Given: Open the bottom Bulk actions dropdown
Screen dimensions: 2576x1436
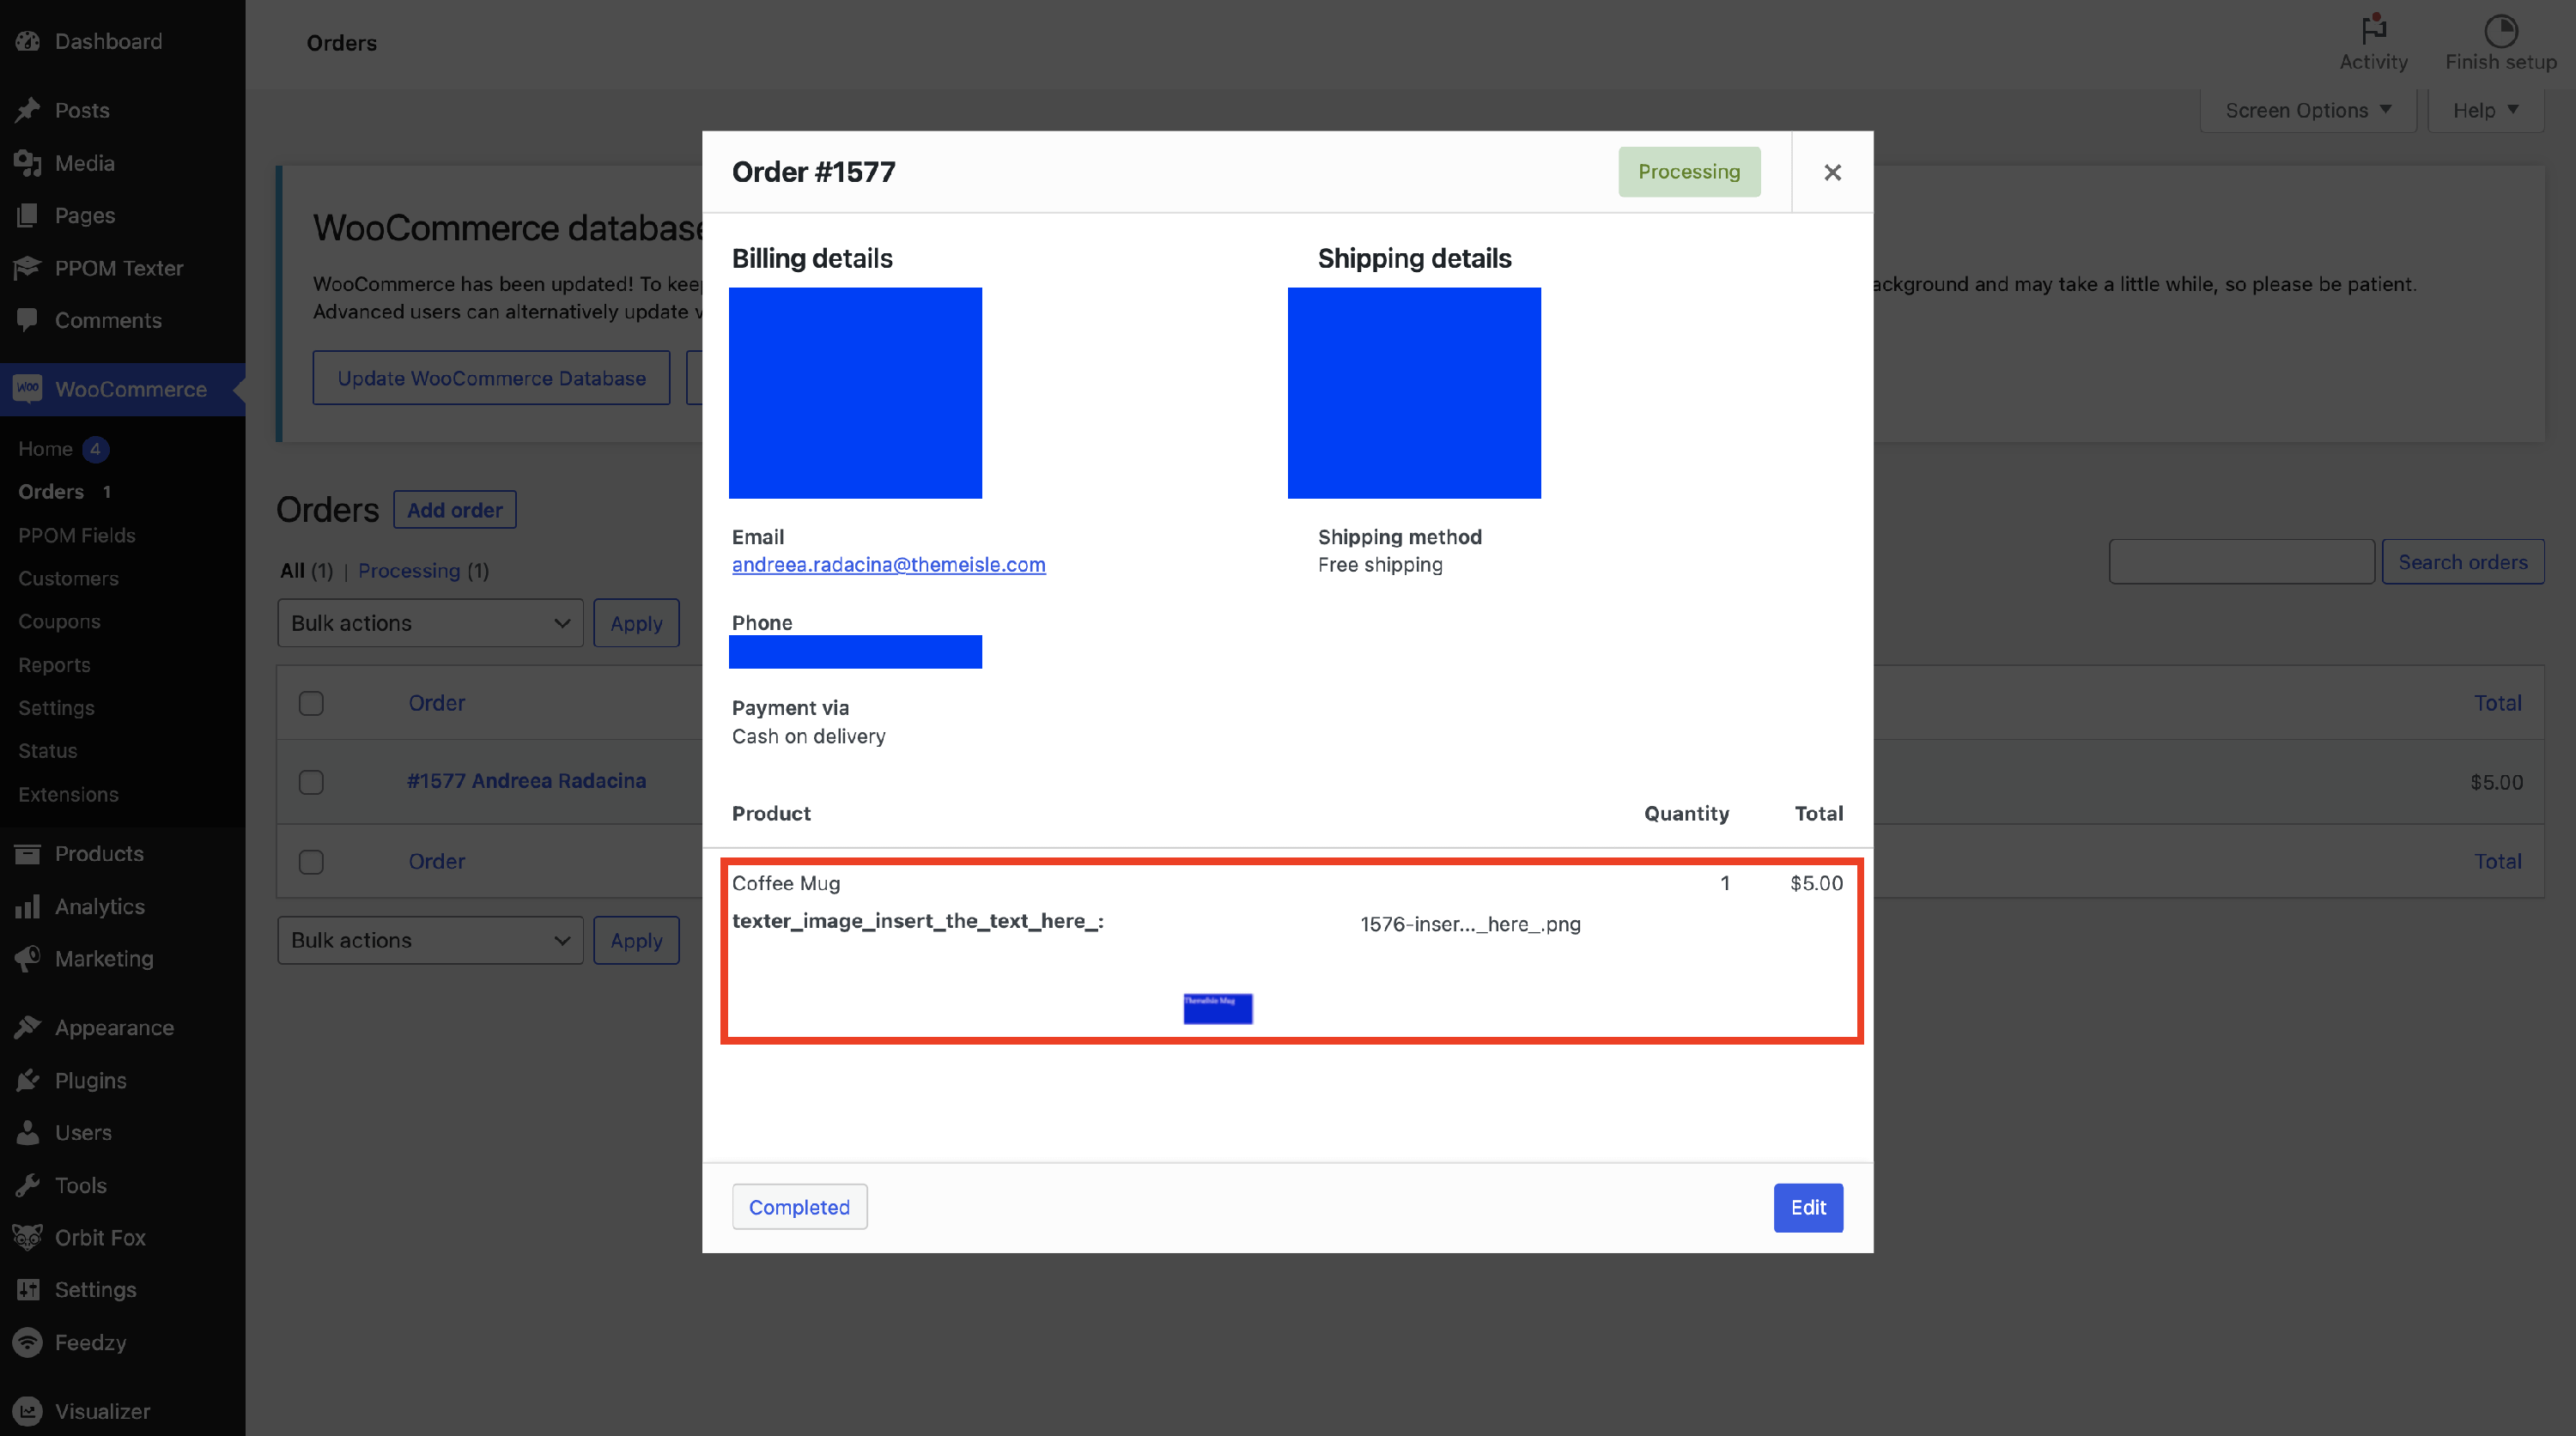Looking at the screenshot, I should click(430, 941).
